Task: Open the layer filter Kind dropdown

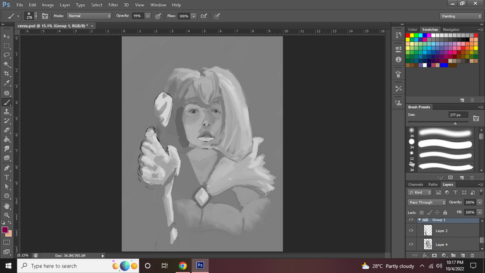Action: pos(419,192)
